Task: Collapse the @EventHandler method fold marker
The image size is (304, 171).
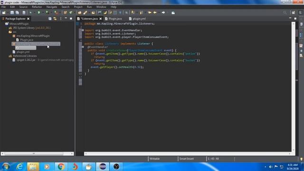Action: coord(83,47)
